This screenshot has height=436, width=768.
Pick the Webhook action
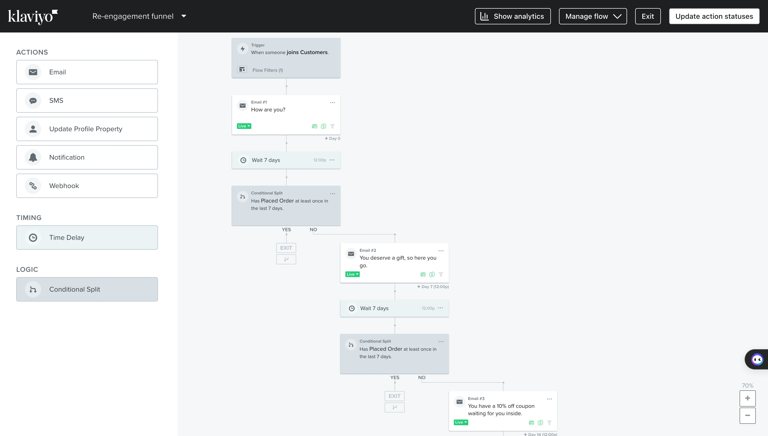tap(87, 186)
